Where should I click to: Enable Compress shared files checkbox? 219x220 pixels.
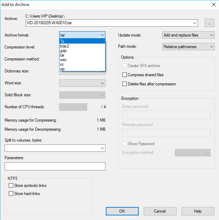pos(124,75)
